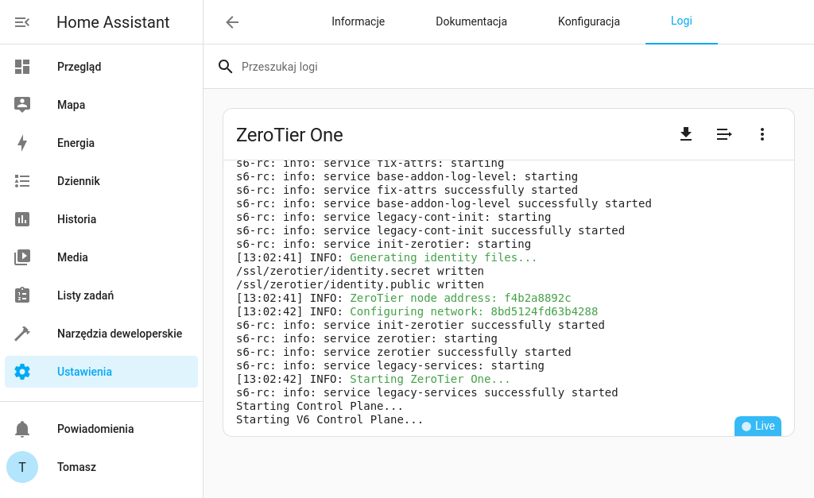Download the ZeroTier One logs
814x498 pixels.
(x=686, y=134)
